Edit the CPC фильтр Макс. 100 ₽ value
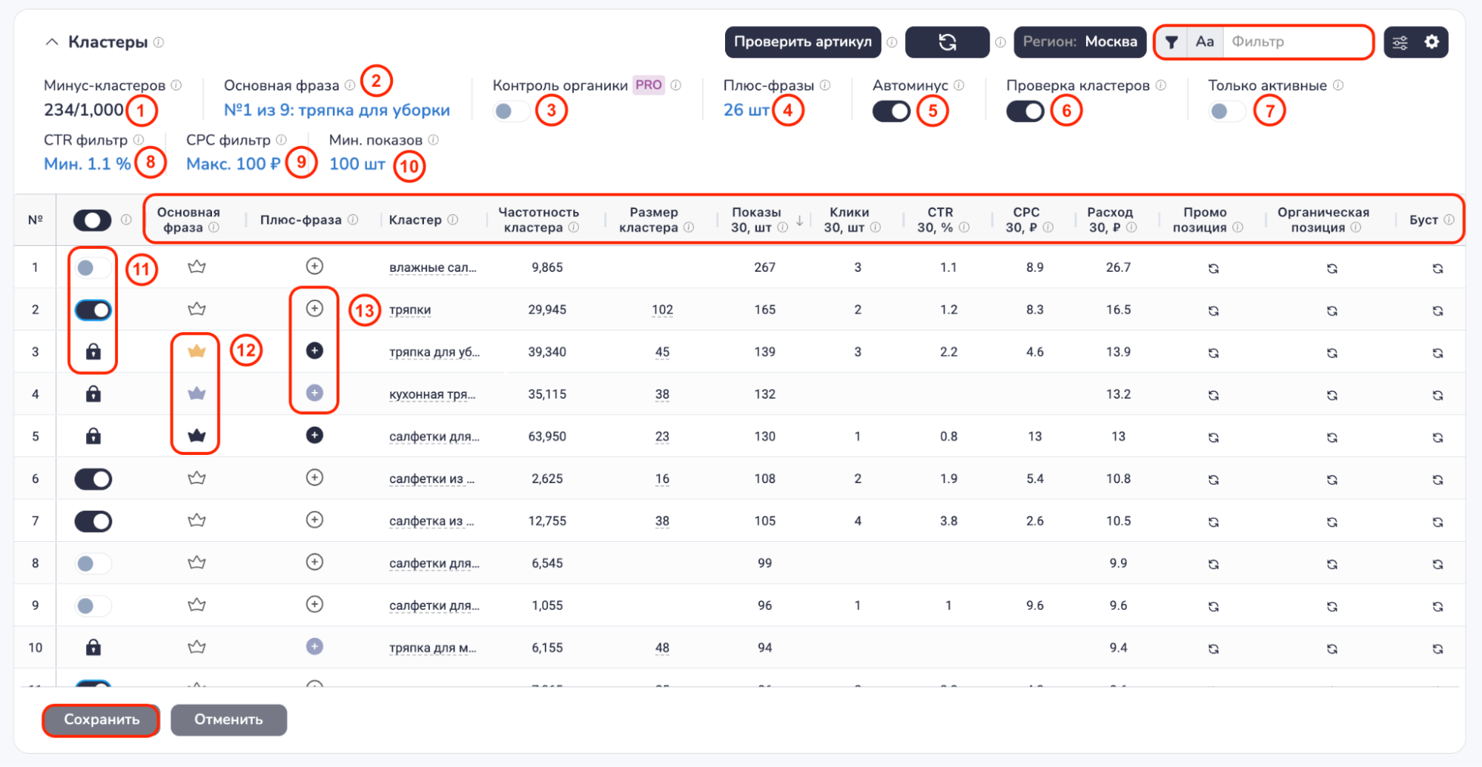Viewport: 1482px width, 767px height. click(x=233, y=164)
